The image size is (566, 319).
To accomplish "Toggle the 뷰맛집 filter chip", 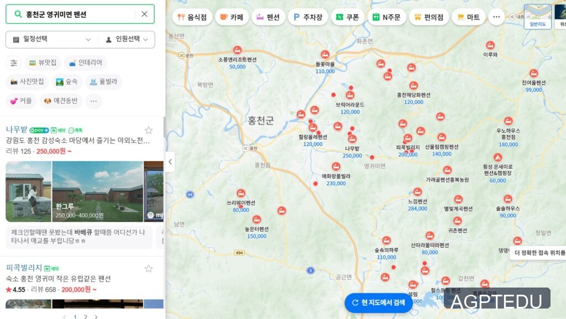I will pyautogui.click(x=43, y=63).
